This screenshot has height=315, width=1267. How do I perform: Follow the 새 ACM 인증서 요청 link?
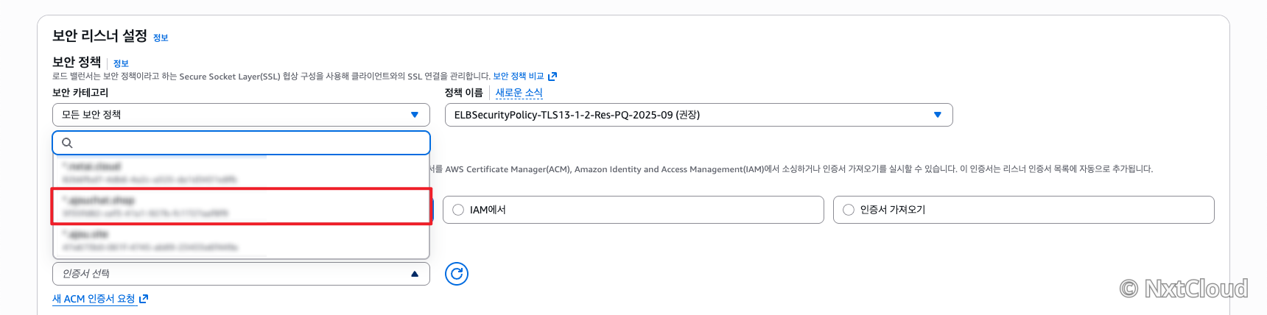[x=94, y=299]
